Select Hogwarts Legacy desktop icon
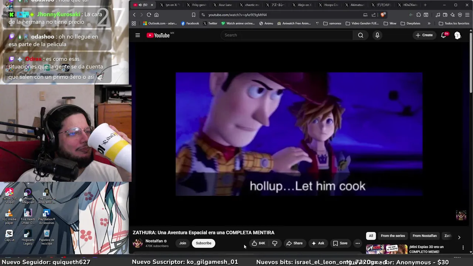The width and height of the screenshot is (473, 266). [x=28, y=237]
